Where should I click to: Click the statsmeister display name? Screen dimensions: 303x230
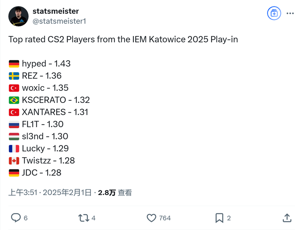56,11
